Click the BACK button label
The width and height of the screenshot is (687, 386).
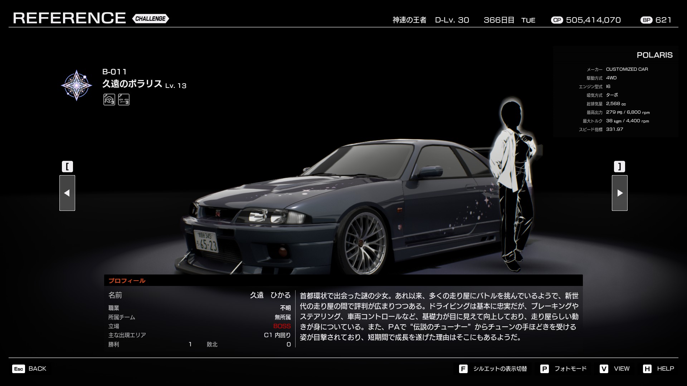[37, 369]
